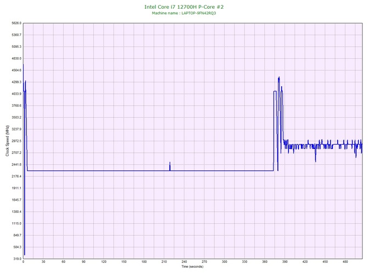Click the 120 seconds tick label

(x=104, y=262)
